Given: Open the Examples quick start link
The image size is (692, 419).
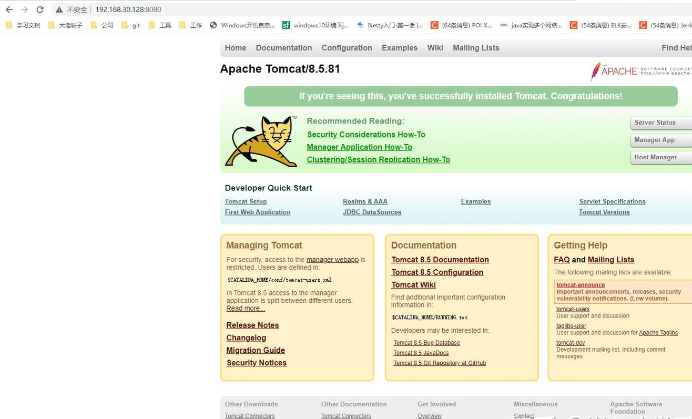Looking at the screenshot, I should tap(476, 201).
